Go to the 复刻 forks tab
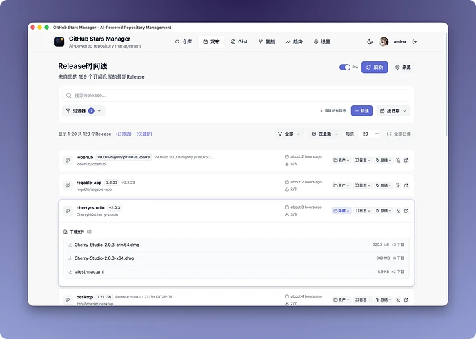Image resolution: width=476 pixels, height=339 pixels. pyautogui.click(x=267, y=41)
